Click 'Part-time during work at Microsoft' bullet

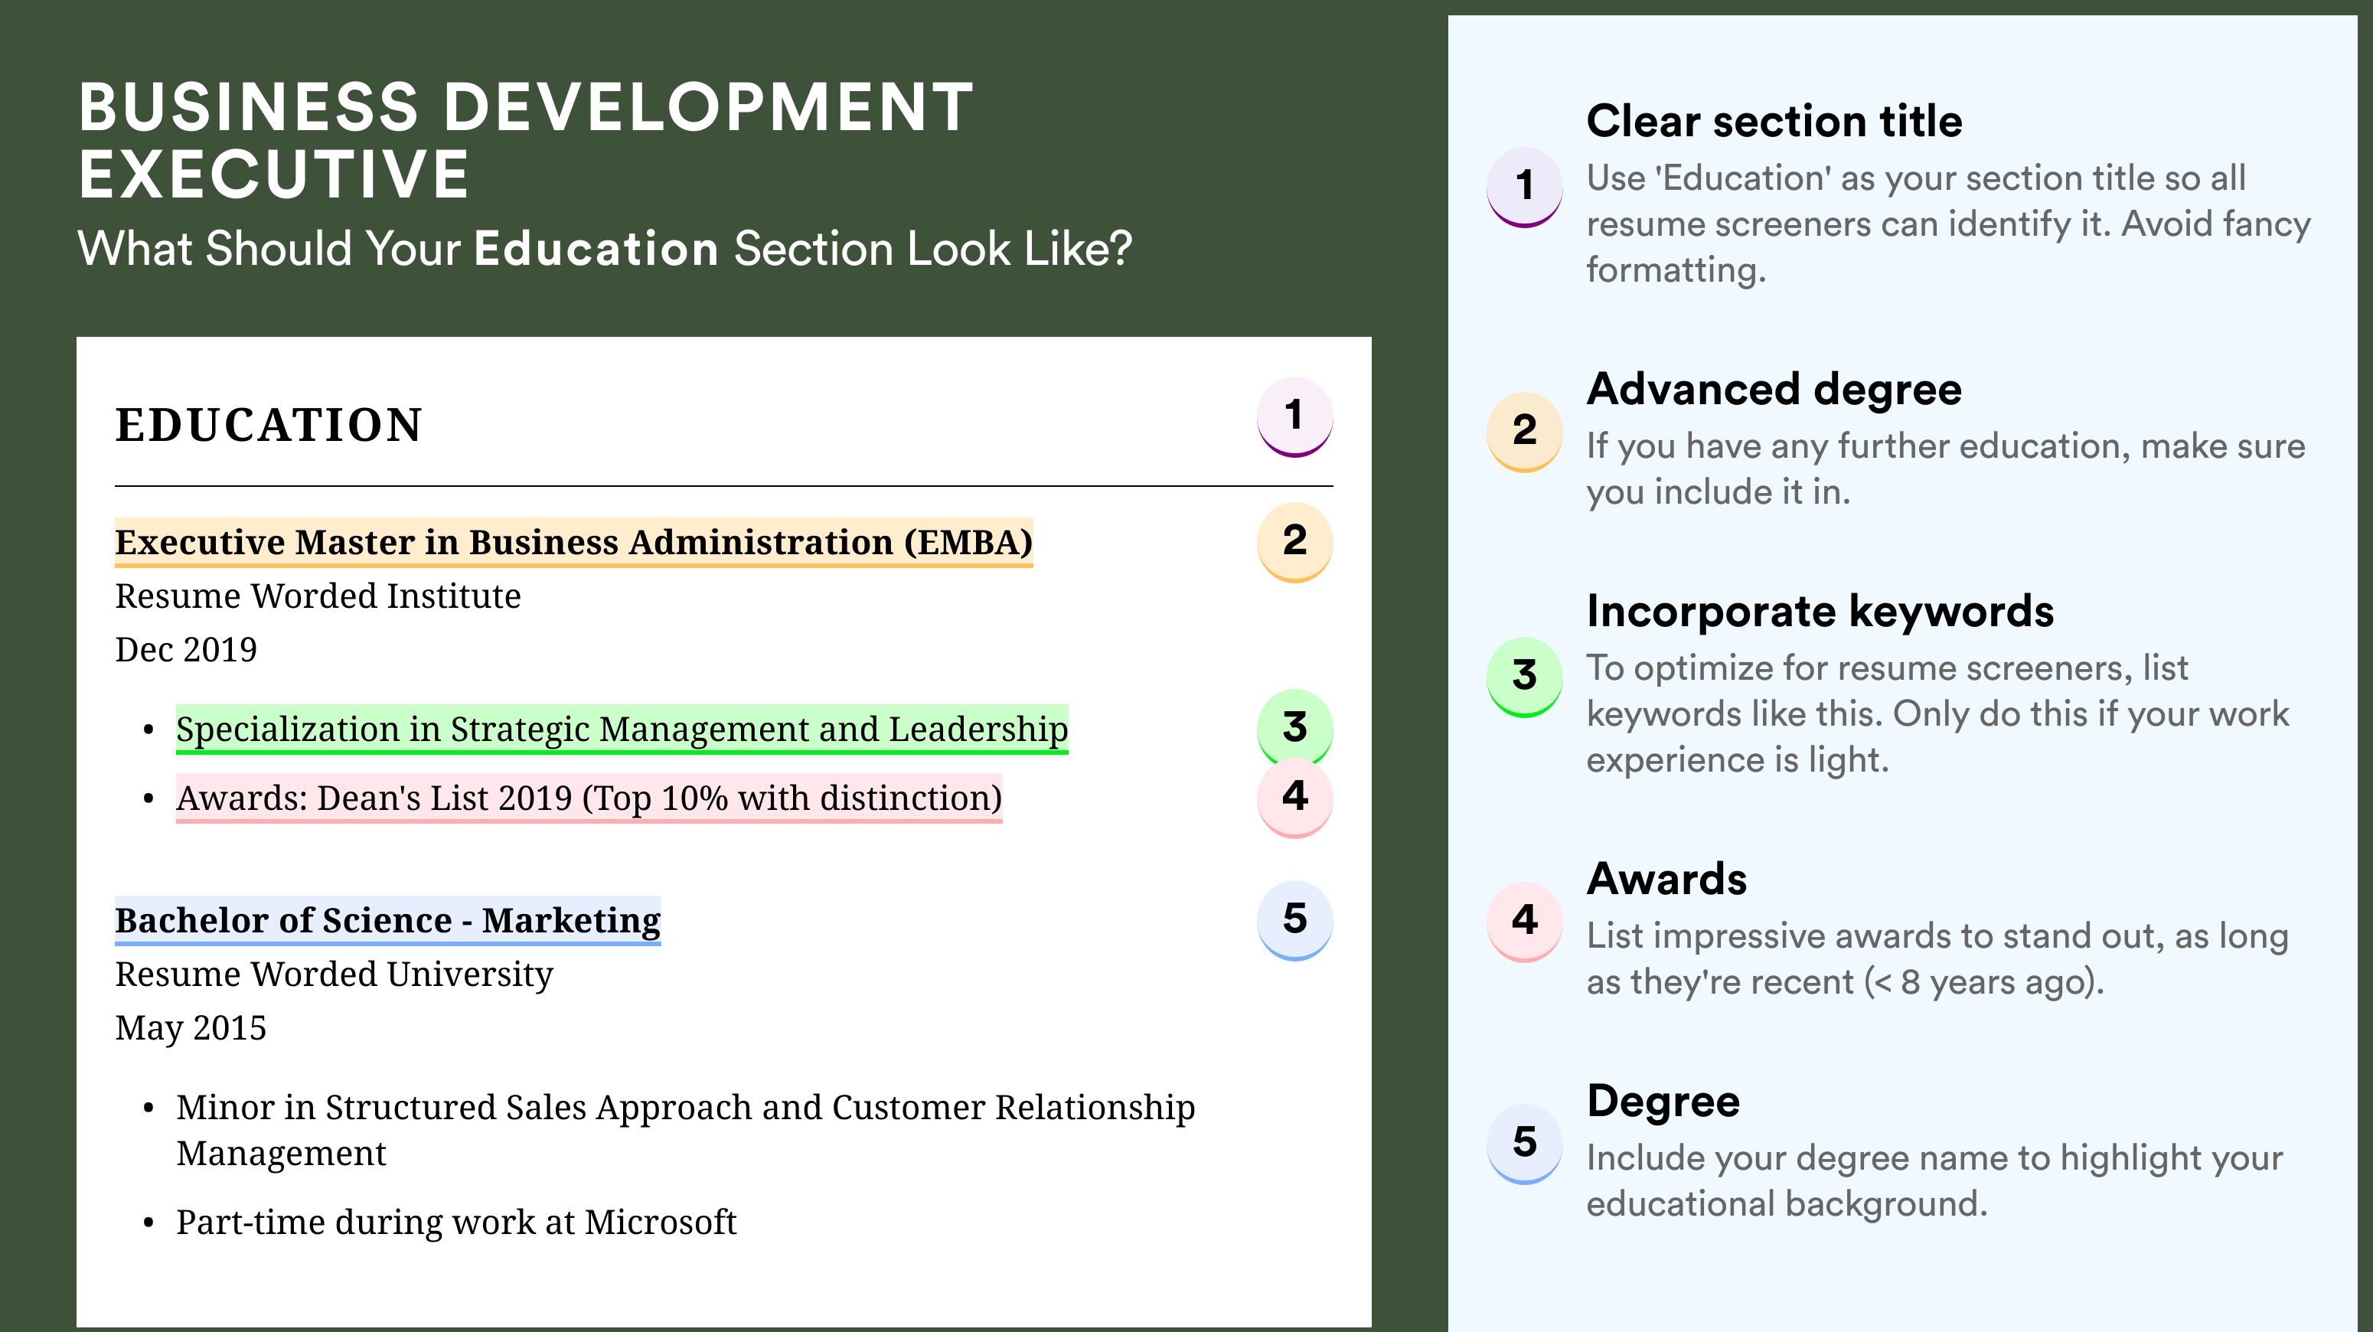[x=456, y=1223]
